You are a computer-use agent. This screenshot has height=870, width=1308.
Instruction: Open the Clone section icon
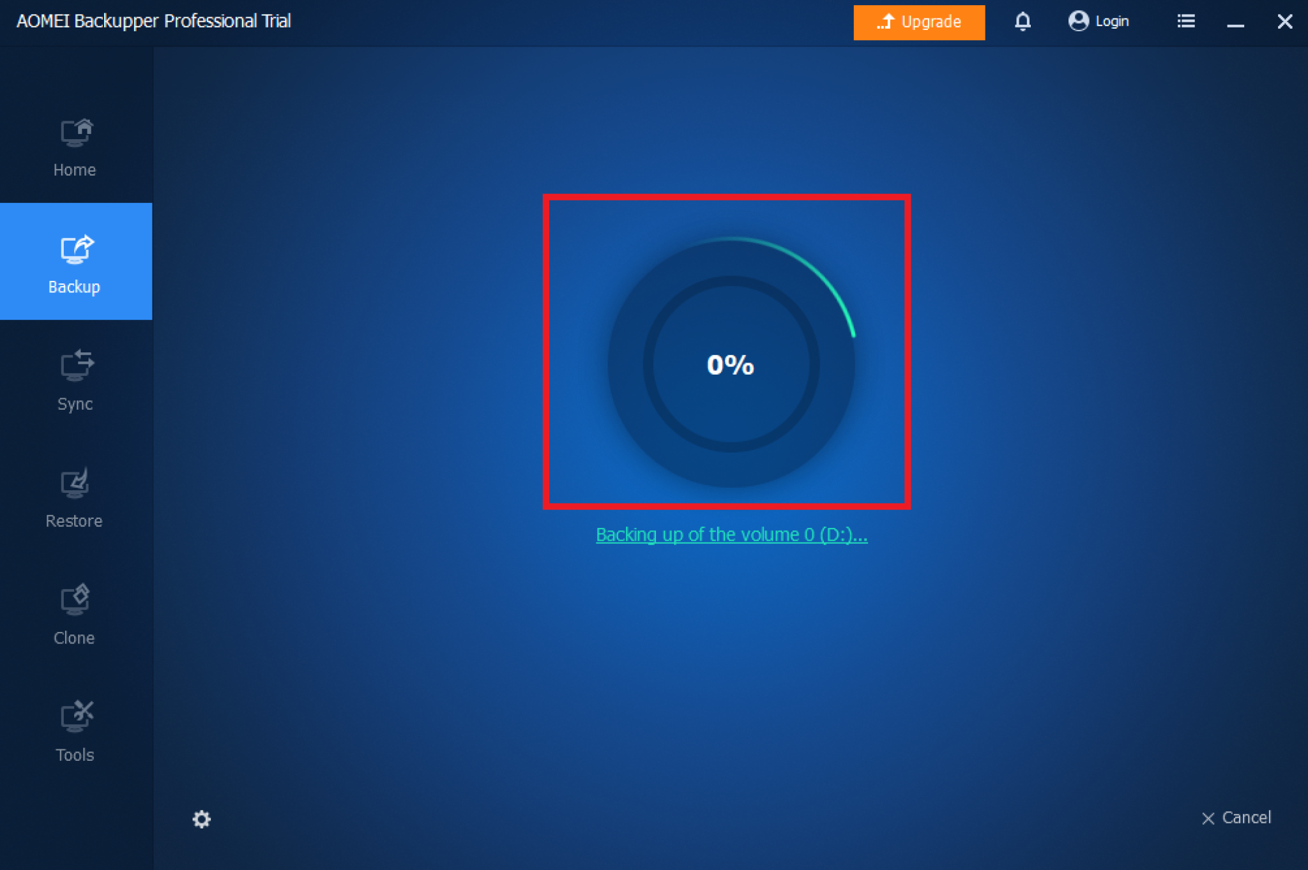[75, 600]
